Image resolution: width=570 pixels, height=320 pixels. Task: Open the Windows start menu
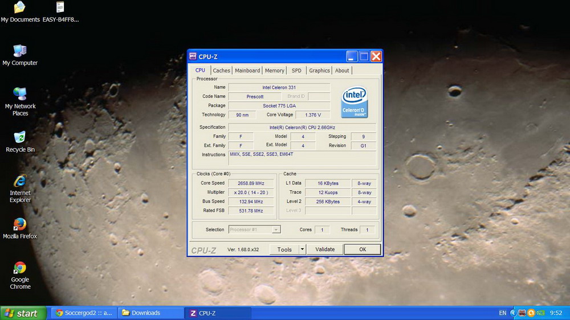click(x=23, y=313)
